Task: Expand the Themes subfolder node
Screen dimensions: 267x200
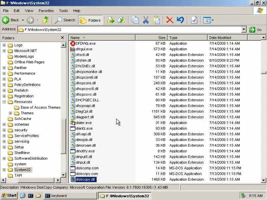Action: point(10,113)
